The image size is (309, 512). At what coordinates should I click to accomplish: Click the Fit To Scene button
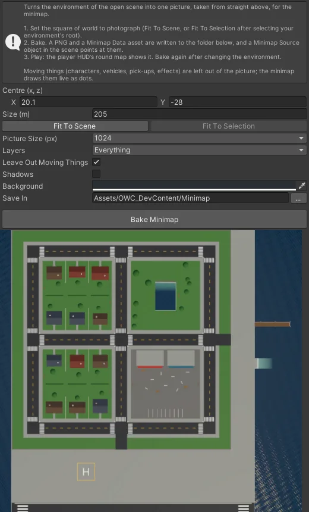click(x=75, y=126)
